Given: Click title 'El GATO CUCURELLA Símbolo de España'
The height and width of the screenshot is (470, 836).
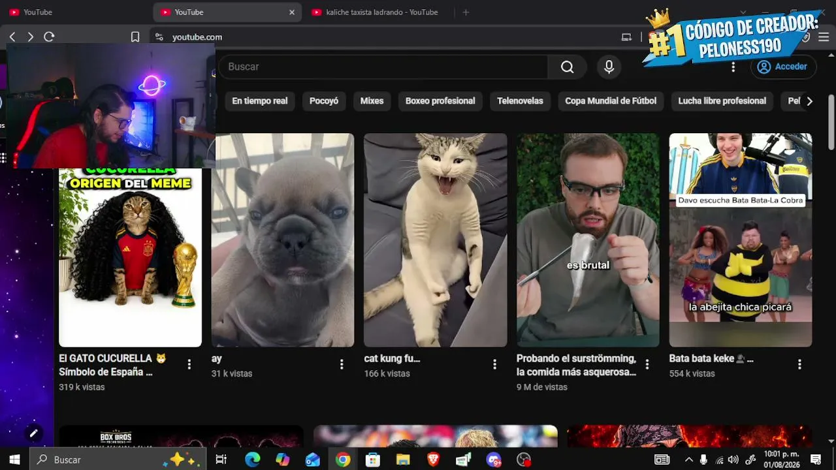Looking at the screenshot, I should [x=114, y=365].
